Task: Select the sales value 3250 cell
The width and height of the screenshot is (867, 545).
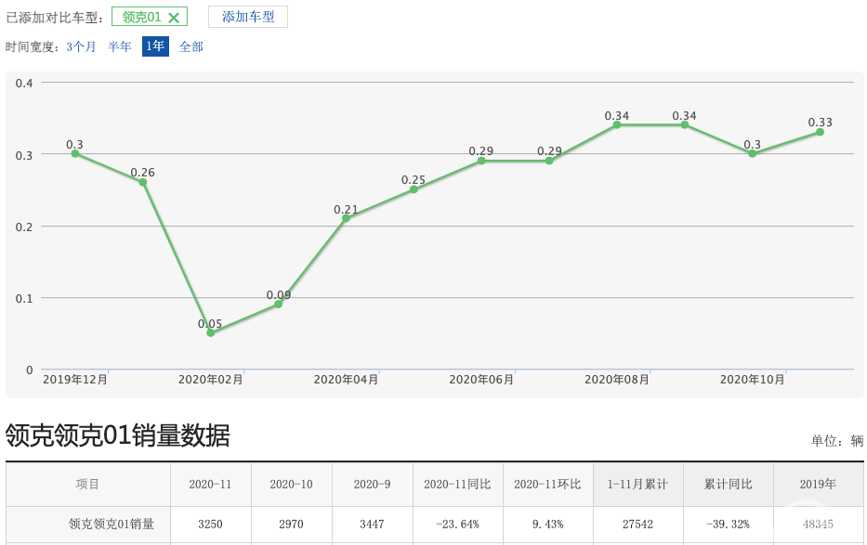Action: pos(210,524)
